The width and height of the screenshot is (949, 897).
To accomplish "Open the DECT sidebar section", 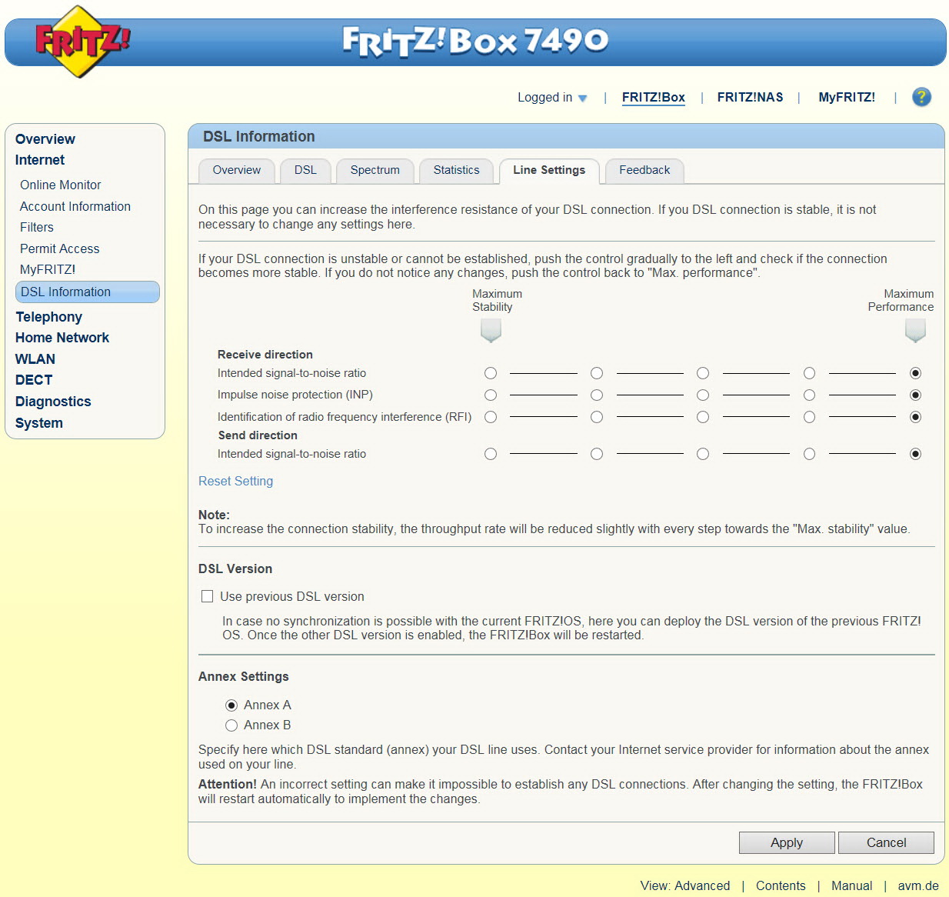I will click(34, 380).
